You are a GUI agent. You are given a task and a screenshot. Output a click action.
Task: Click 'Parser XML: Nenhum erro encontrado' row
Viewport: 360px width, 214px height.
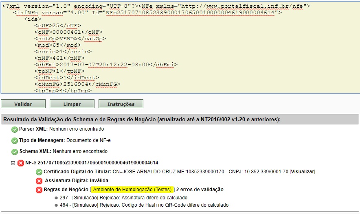[61, 129]
